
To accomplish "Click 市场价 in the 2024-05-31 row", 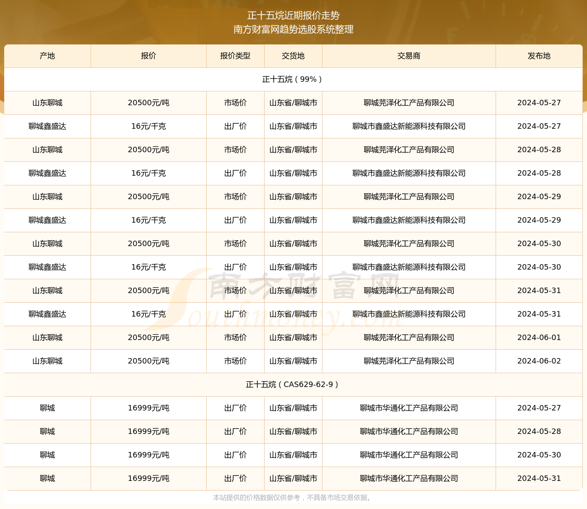I will (x=235, y=291).
